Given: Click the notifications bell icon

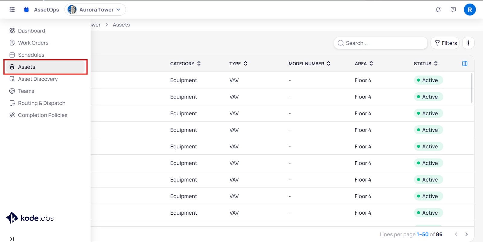Looking at the screenshot, I should tap(438, 10).
